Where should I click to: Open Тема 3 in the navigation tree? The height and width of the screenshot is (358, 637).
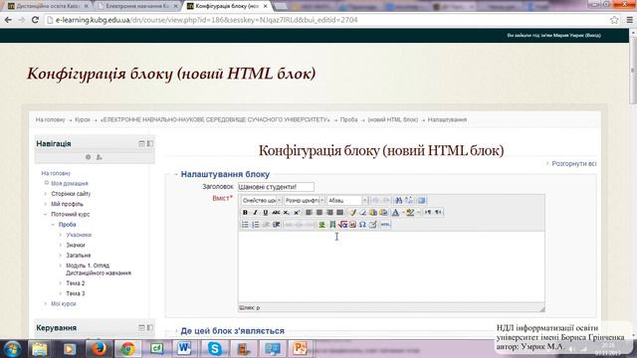(x=76, y=293)
